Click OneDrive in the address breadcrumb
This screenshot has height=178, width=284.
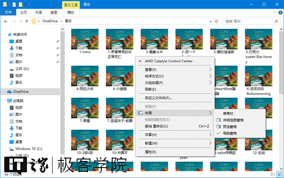[x=50, y=21]
